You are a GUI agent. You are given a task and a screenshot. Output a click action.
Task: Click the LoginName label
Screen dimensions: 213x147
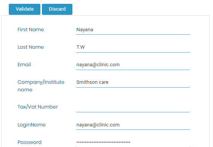coord(32,125)
